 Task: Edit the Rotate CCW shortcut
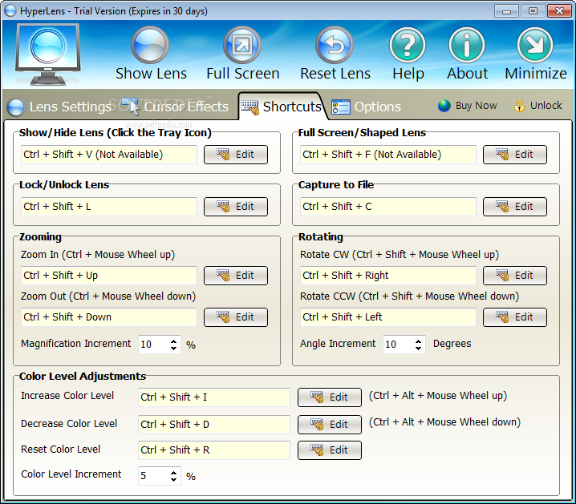(x=515, y=317)
